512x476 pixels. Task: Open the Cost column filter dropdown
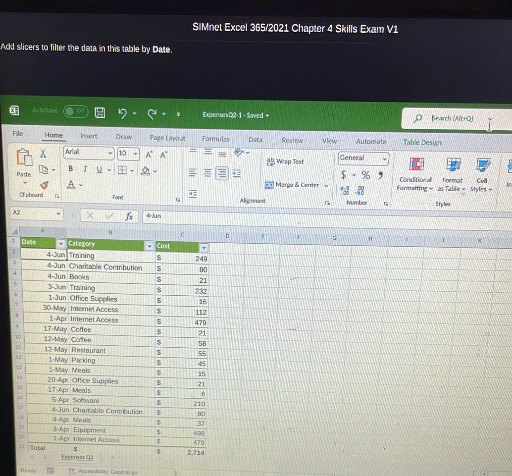click(x=204, y=247)
